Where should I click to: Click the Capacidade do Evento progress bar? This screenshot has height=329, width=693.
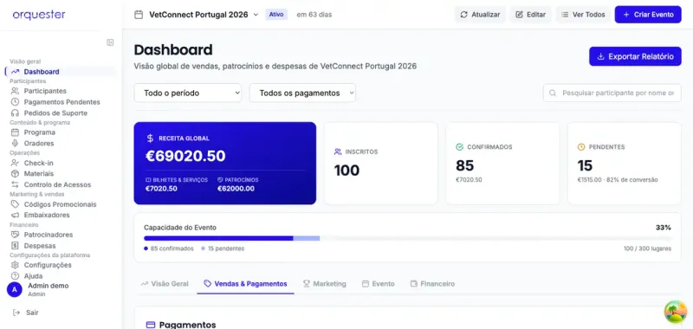click(x=407, y=238)
